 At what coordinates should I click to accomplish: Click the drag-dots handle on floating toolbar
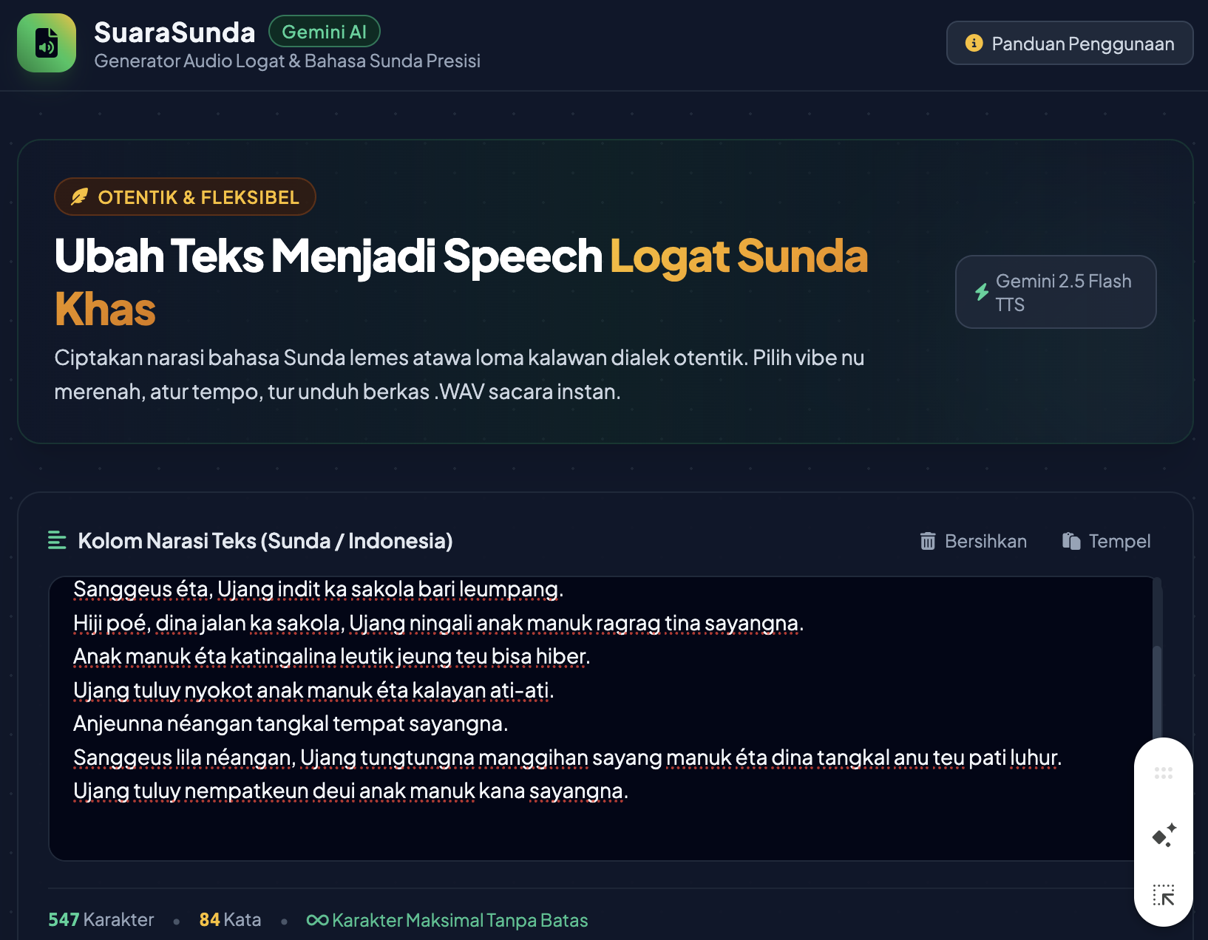click(1164, 773)
